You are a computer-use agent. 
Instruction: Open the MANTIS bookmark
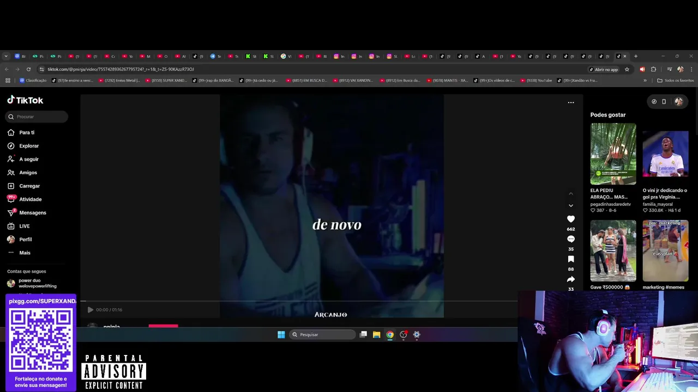447,81
